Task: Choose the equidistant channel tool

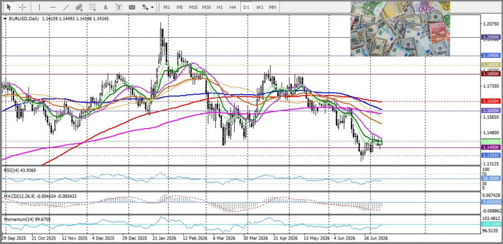Action: (79, 7)
